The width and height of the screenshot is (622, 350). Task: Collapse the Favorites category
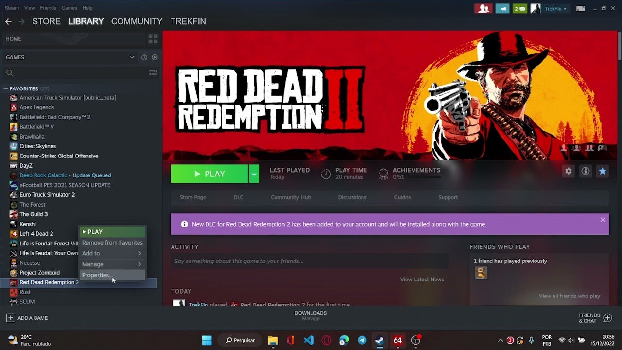tap(6, 89)
